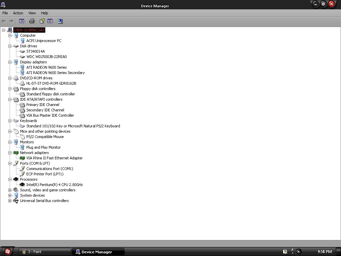This screenshot has height=256, width=341.
Task: Collapse the Processors category
Action: pyautogui.click(x=10, y=179)
